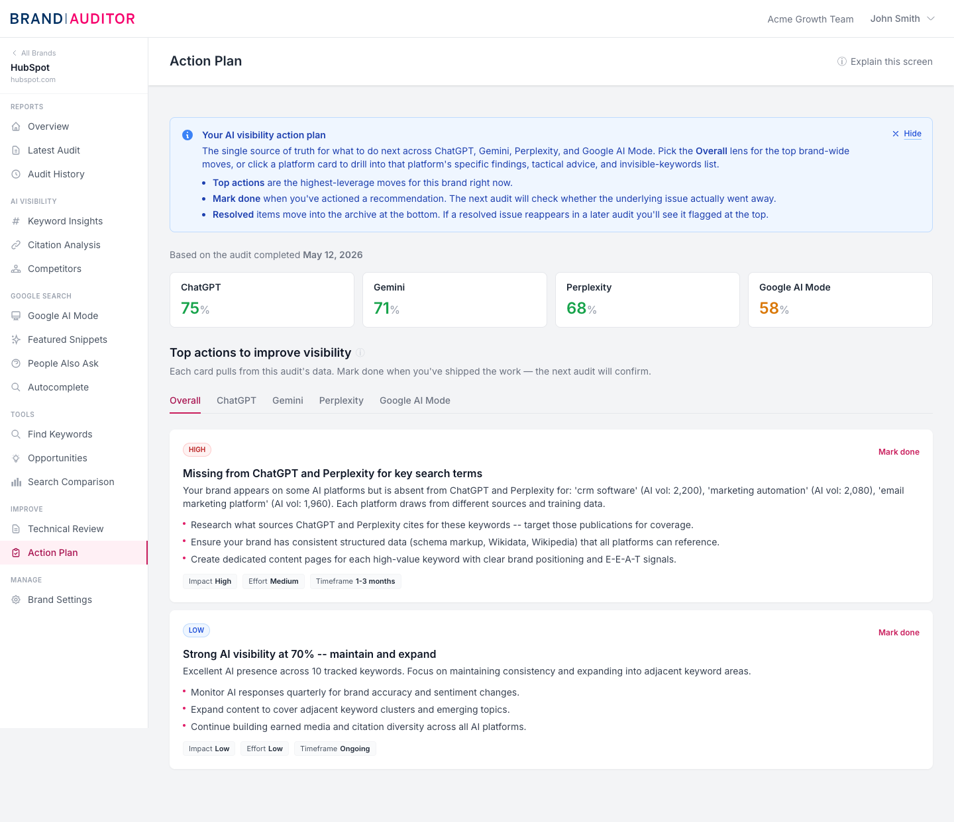Click Acme Growth Team label

tap(810, 19)
